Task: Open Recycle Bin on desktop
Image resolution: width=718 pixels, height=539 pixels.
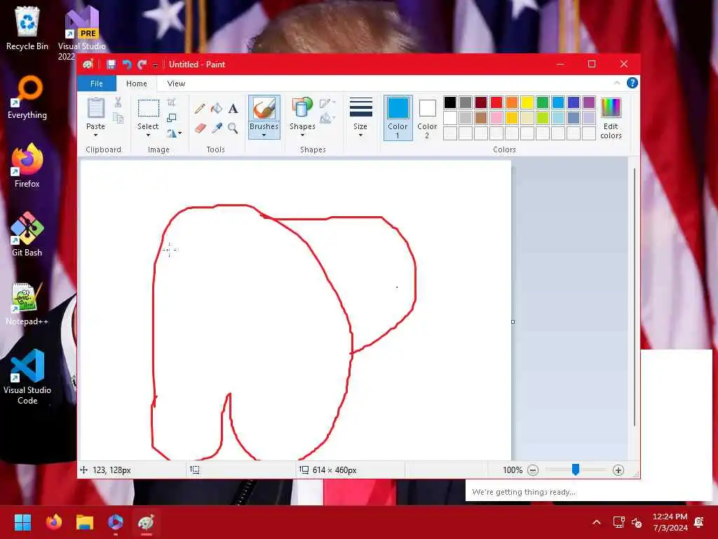Action: (x=27, y=28)
